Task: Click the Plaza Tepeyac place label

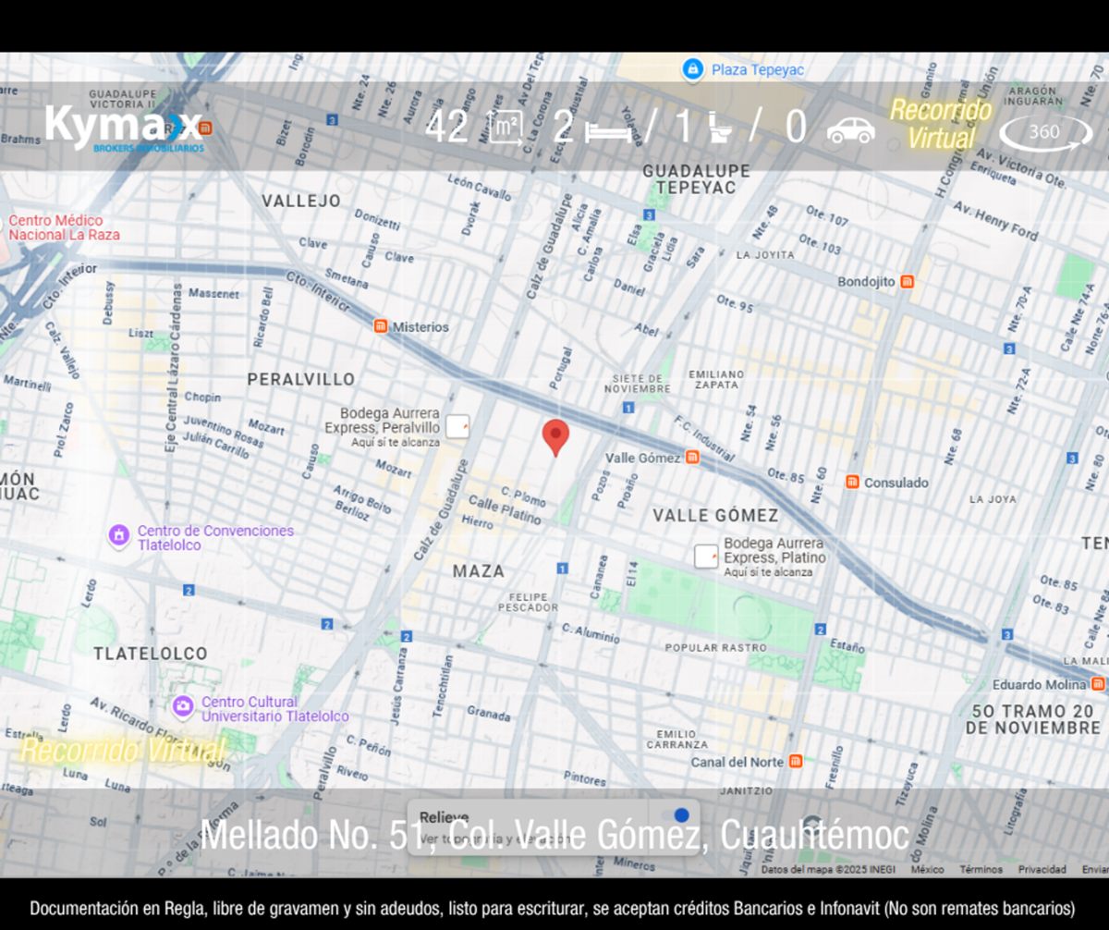Action: (x=758, y=69)
